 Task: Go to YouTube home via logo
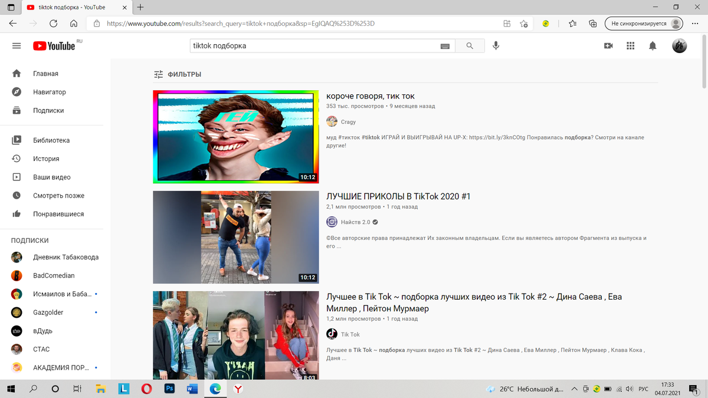pos(54,46)
